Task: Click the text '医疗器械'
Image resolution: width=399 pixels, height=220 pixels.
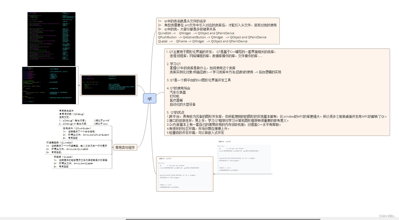Action: (176, 100)
